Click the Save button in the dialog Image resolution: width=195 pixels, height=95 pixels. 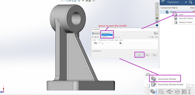[x=139, y=55]
